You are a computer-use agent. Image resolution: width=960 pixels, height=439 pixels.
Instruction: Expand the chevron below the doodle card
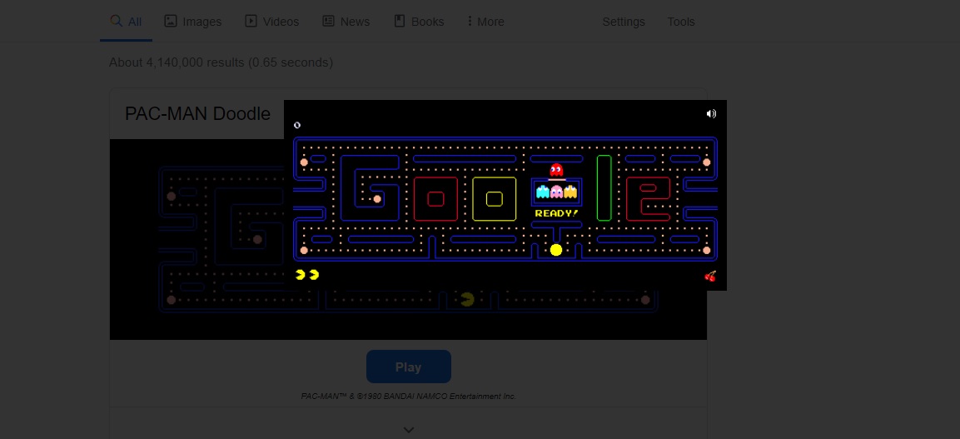tap(408, 430)
